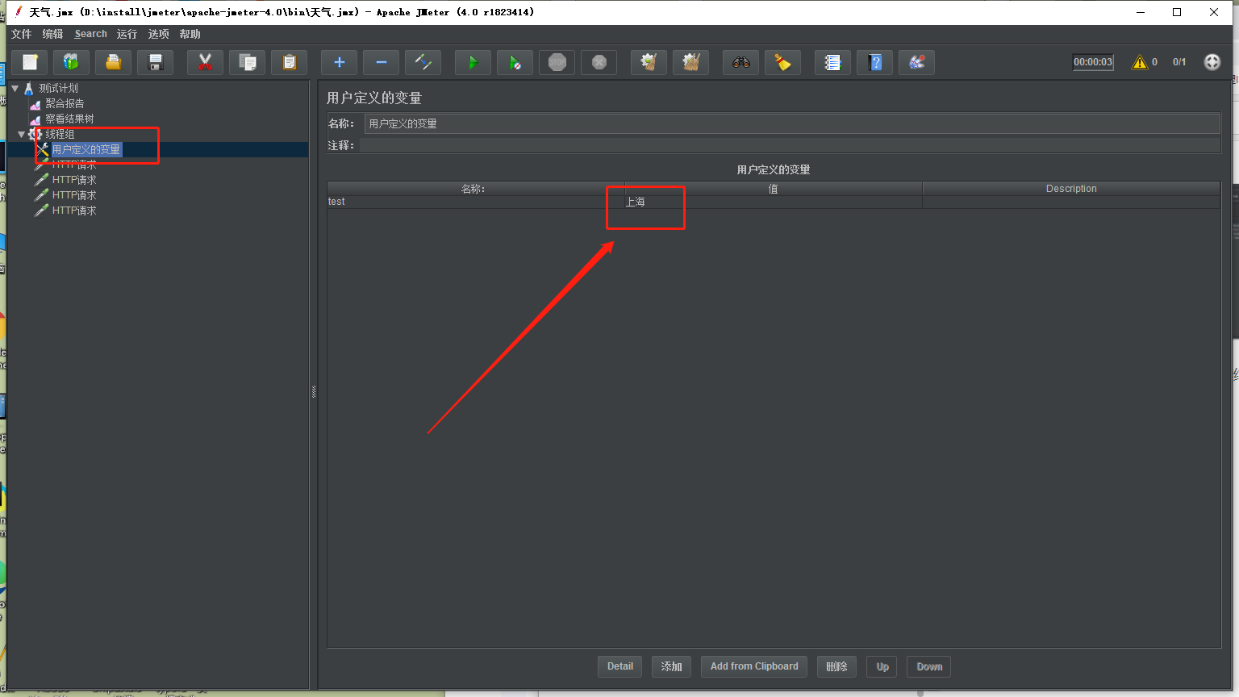Click the Shutdown test icon

click(599, 62)
